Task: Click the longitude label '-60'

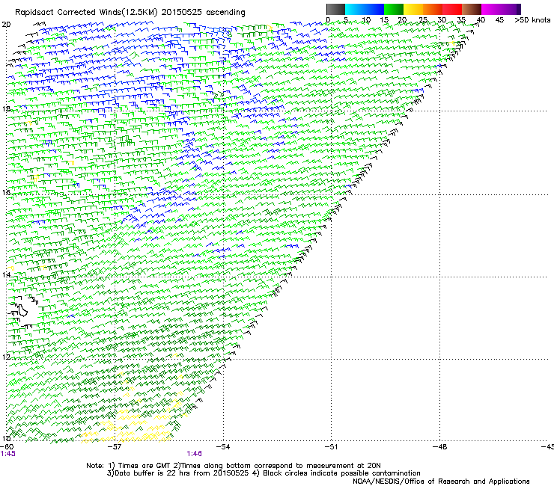Action: 7,446
